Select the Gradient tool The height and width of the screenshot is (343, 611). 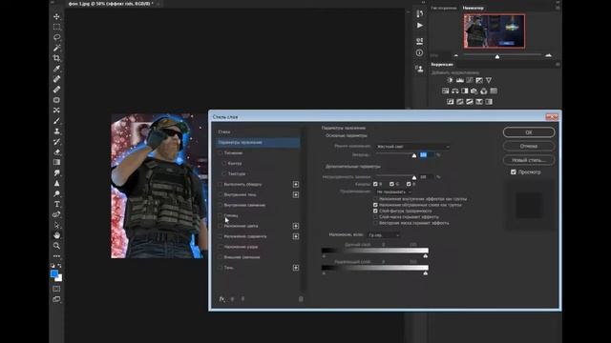pos(57,162)
